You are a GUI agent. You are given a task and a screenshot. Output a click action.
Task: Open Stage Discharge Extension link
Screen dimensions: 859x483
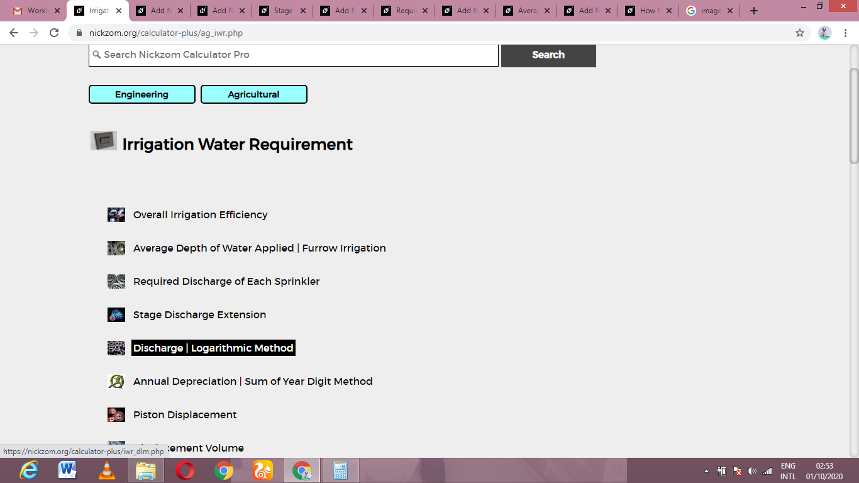pos(199,315)
